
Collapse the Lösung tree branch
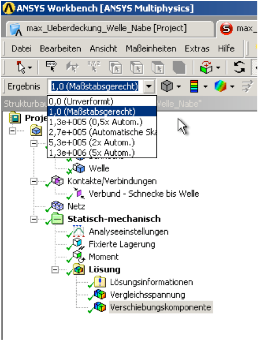[55, 269]
